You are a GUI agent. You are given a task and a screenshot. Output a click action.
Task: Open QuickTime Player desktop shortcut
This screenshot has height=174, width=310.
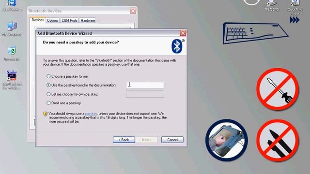295,8
